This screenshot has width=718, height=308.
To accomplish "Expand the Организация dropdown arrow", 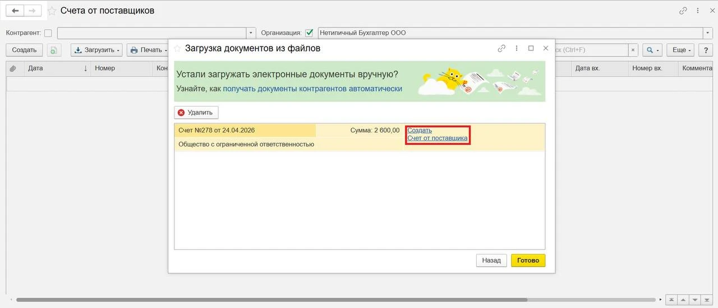I will (708, 33).
